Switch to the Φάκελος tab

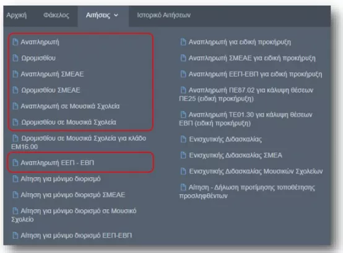[56, 15]
